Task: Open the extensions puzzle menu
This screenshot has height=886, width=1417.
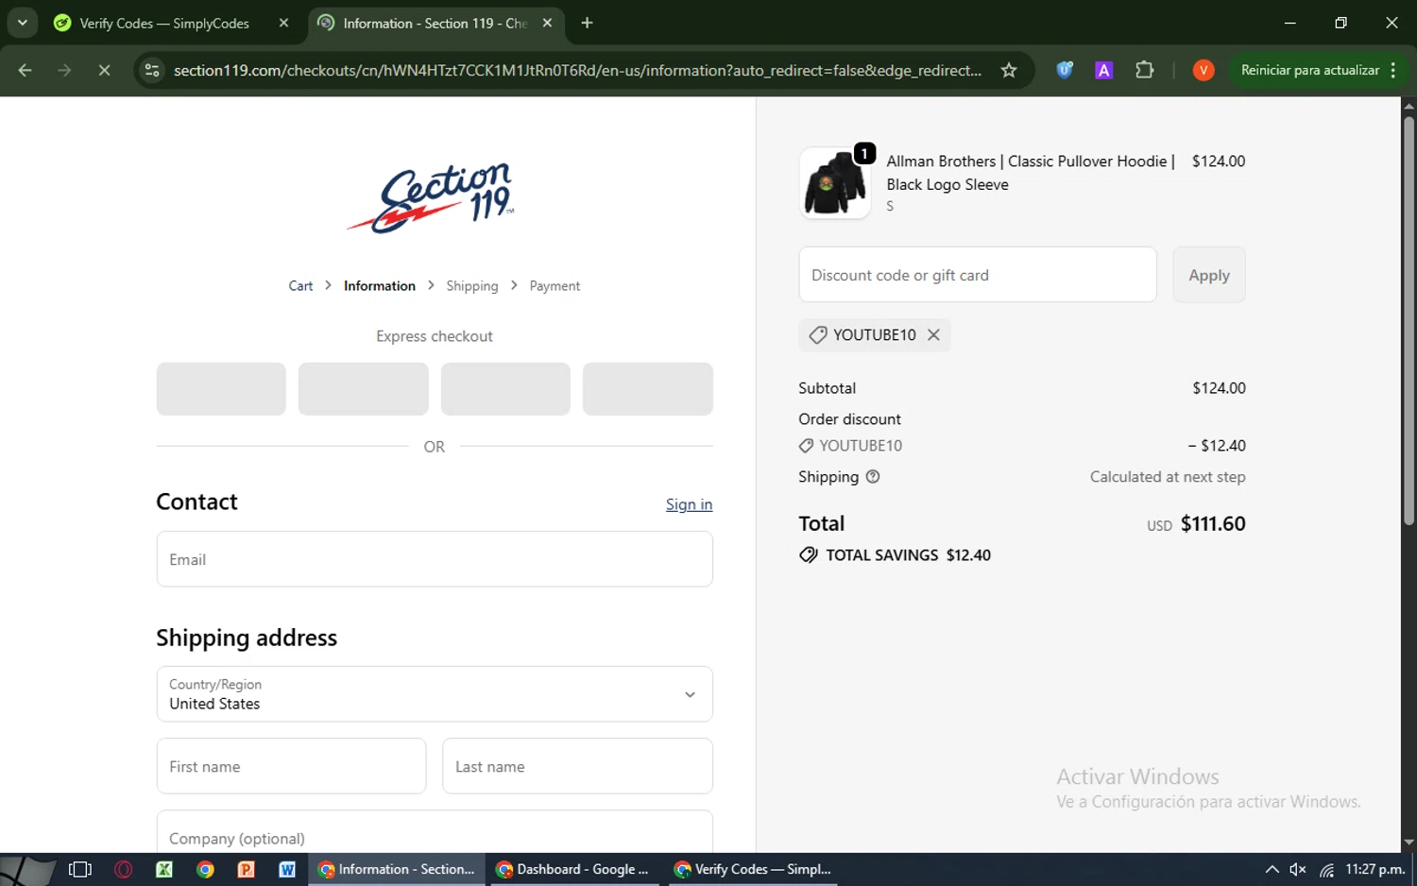Action: (1144, 70)
